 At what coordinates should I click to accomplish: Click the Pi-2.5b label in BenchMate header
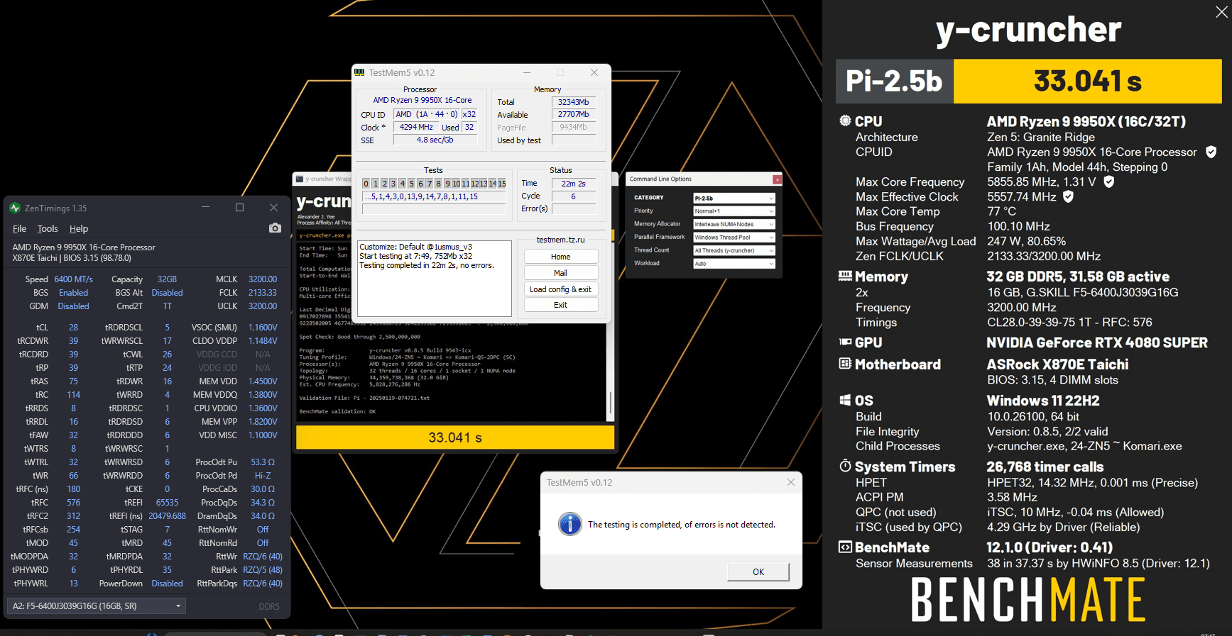(x=894, y=81)
